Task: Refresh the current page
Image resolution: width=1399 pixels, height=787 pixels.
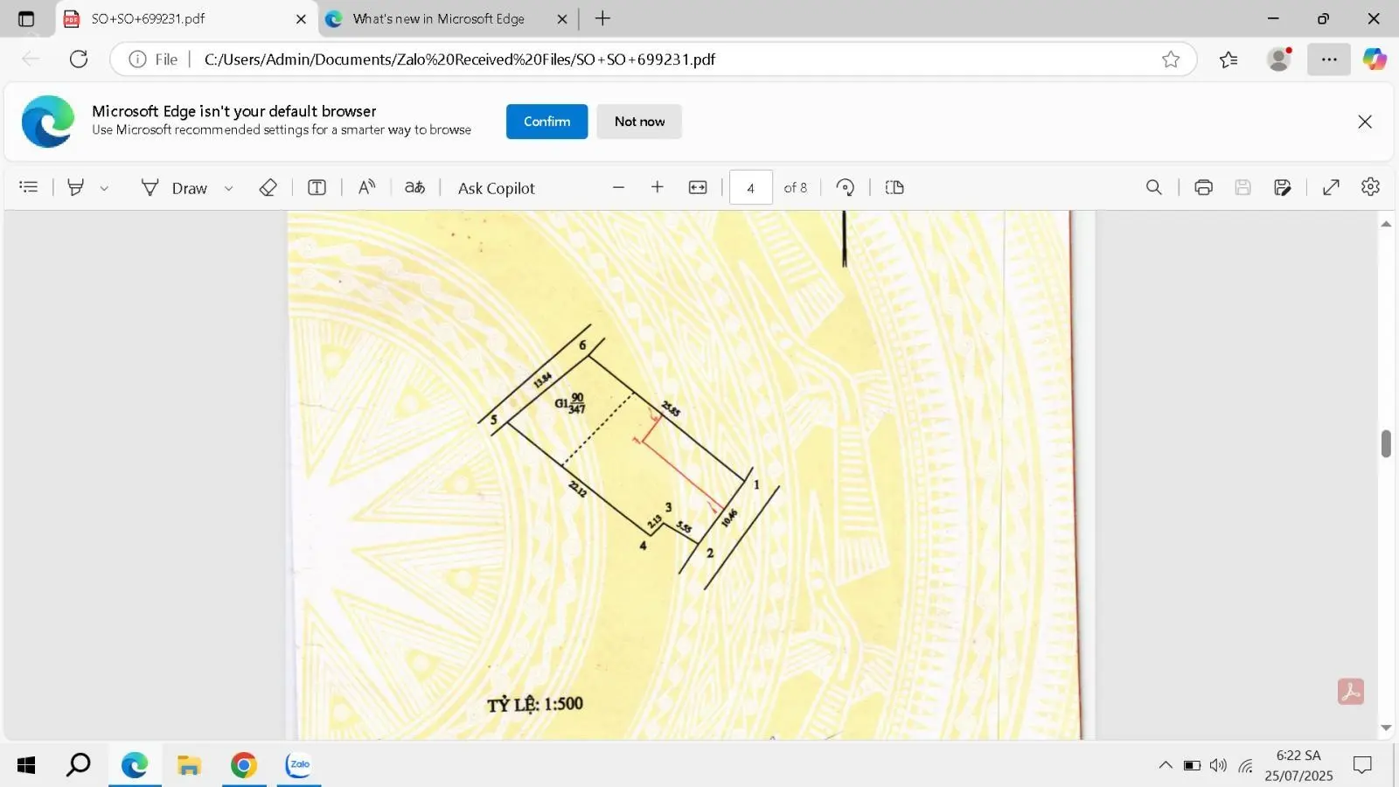Action: (79, 59)
